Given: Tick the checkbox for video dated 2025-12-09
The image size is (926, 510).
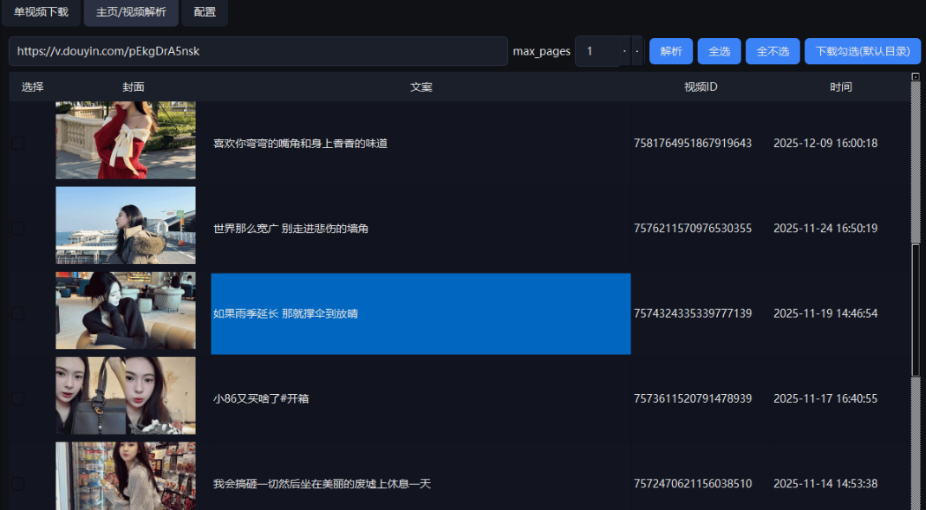Looking at the screenshot, I should (x=18, y=144).
